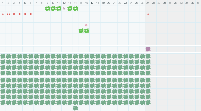Click the purple 'k' marker on day 12
Image resolution: width=201 pixels, height=111 pixels.
(x=64, y=8)
